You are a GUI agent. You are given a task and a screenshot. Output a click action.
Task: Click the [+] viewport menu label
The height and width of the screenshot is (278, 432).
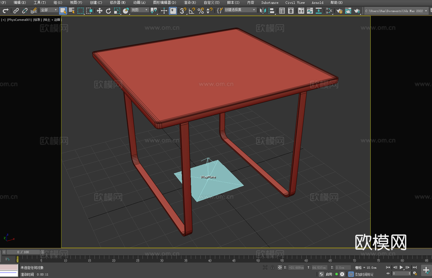[3, 20]
